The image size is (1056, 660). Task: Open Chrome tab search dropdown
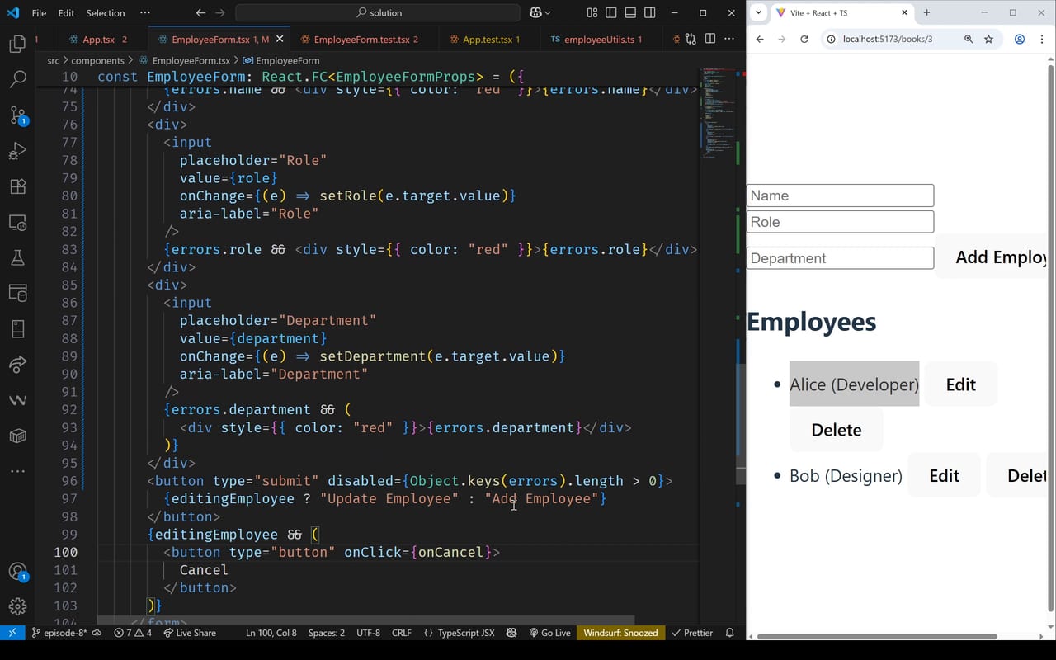coord(759,13)
